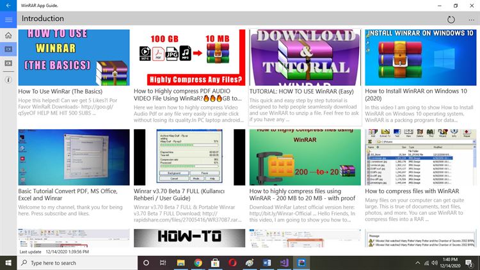Open '100 GB to 10 MB' compress video thumbnail
Screen dimensions: 480x270
pos(189,58)
